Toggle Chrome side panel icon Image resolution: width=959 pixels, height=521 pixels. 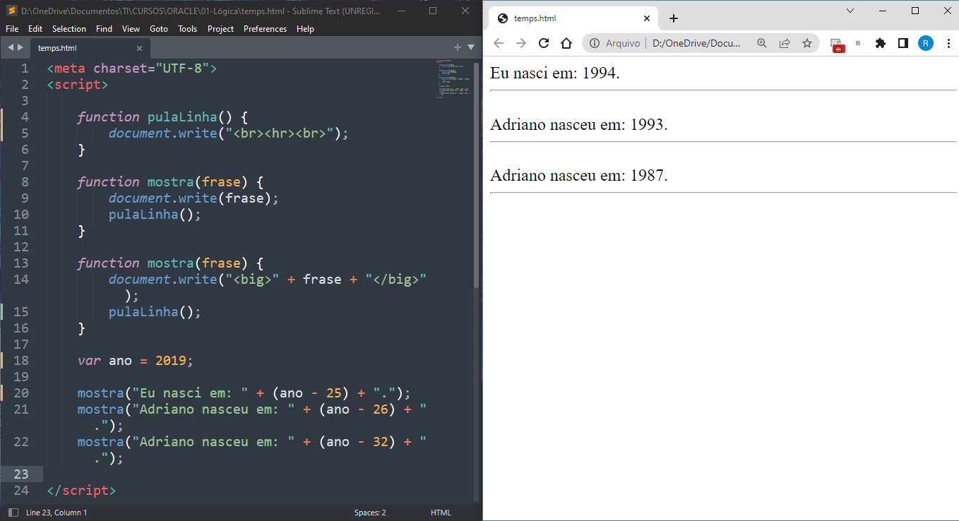point(903,43)
